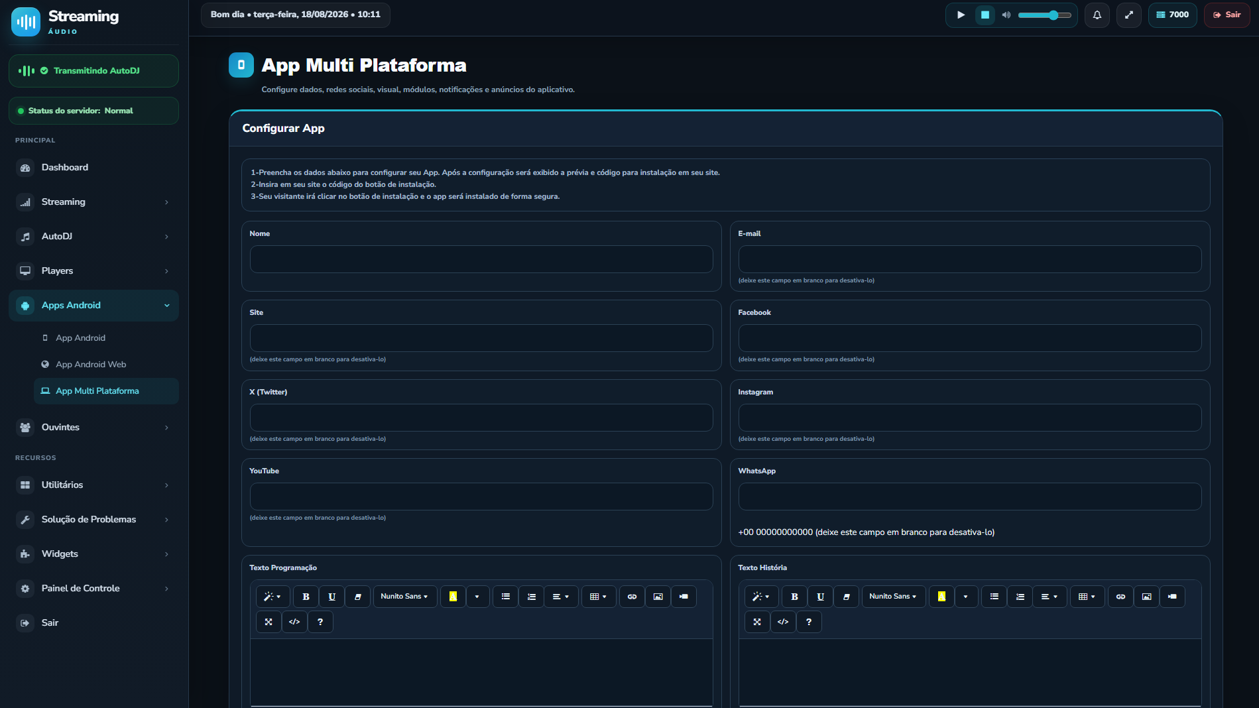The image size is (1259, 708).
Task: Select the App Multi Plataforma submenu item
Action: point(106,391)
